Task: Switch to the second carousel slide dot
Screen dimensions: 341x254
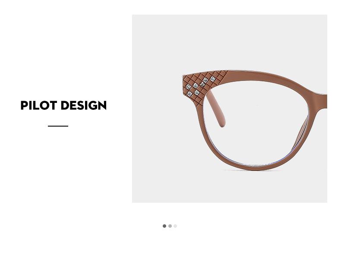Action: point(170,226)
